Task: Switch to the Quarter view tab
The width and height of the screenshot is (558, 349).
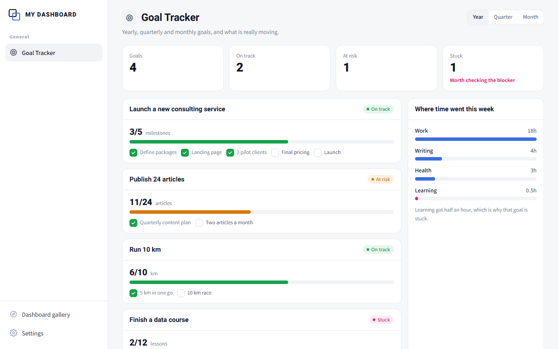Action: 503,17
